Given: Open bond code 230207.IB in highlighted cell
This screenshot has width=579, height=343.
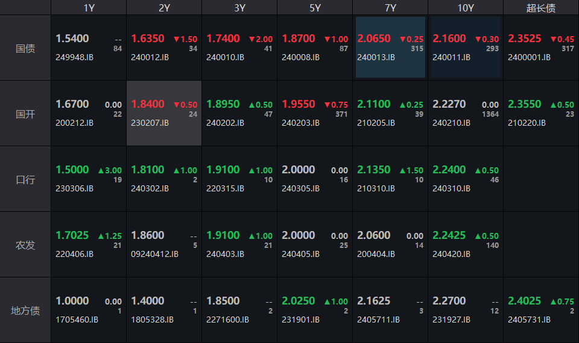Looking at the screenshot, I should (150, 123).
